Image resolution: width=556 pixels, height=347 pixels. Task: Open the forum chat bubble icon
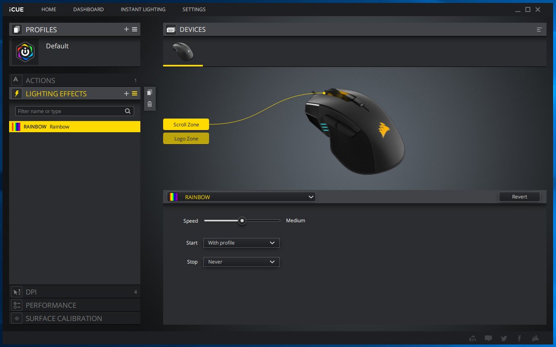point(488,338)
